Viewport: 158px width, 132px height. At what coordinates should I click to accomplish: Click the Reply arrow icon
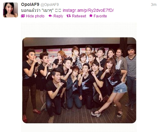(50, 16)
